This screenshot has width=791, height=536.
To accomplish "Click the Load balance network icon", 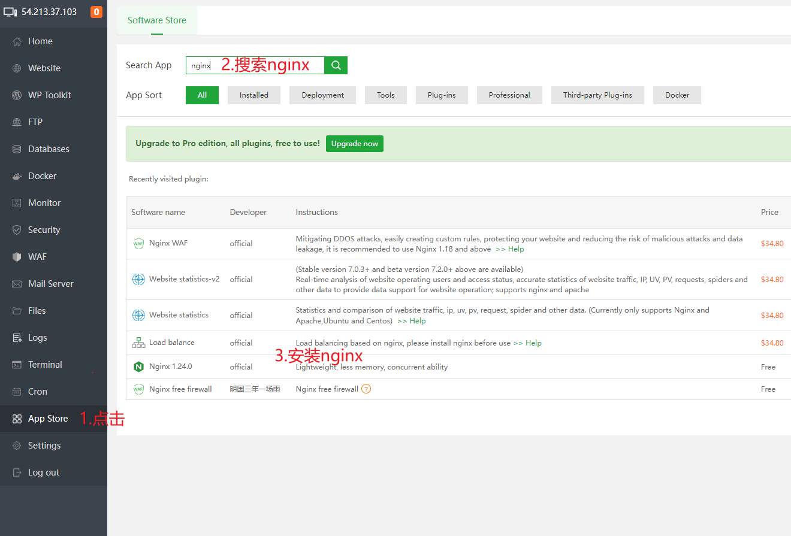I will click(138, 343).
